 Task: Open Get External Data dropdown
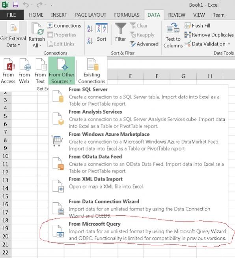pos(13,35)
